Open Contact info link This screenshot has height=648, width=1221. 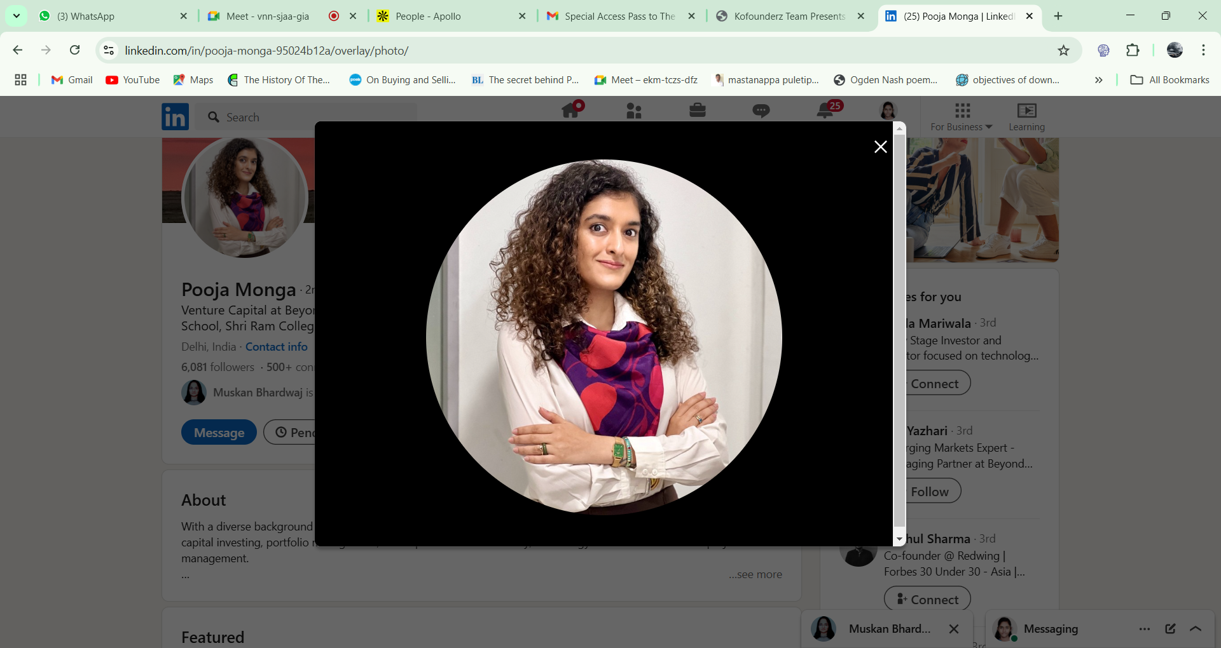[277, 347]
